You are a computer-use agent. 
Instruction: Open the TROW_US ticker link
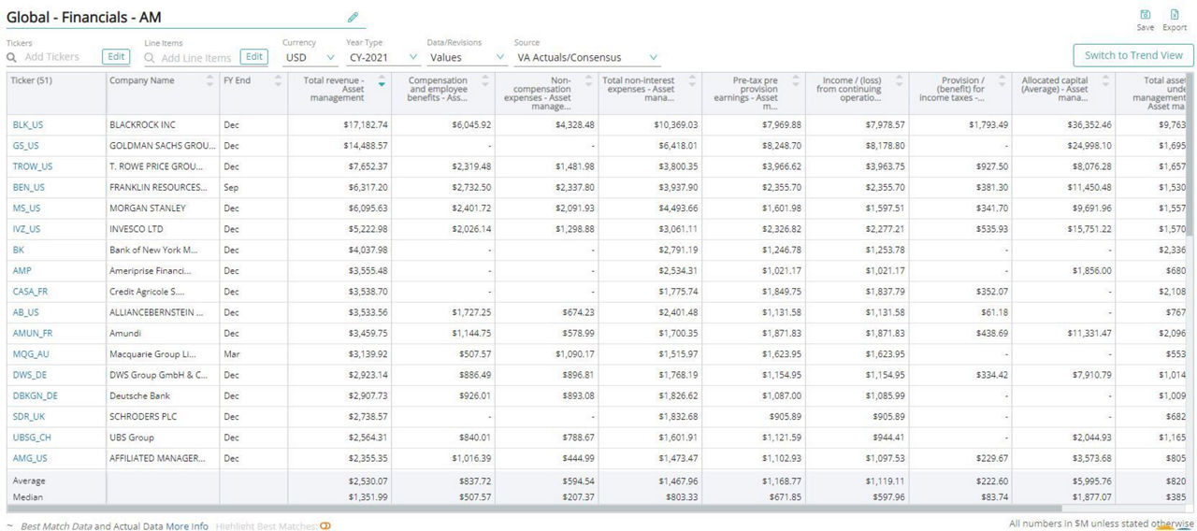33,166
